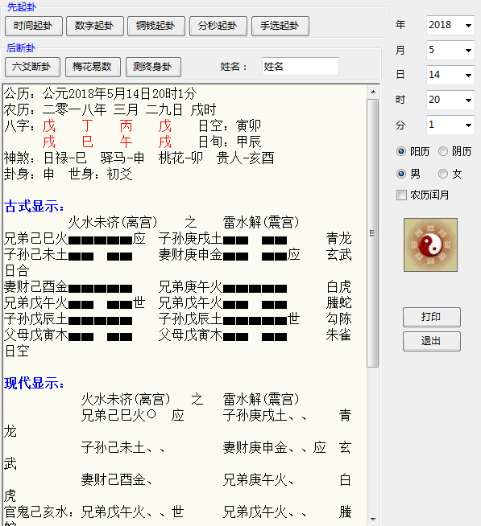Click the 农历 lunar date line
The height and width of the screenshot is (526, 481).
pyautogui.click(x=110, y=109)
